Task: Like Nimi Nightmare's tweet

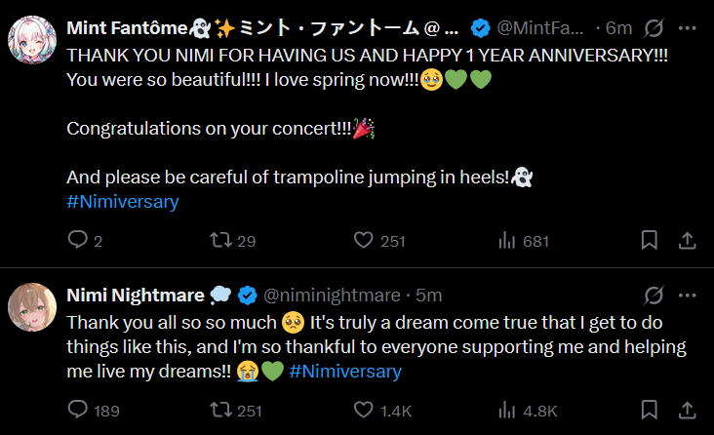Action: click(x=364, y=410)
